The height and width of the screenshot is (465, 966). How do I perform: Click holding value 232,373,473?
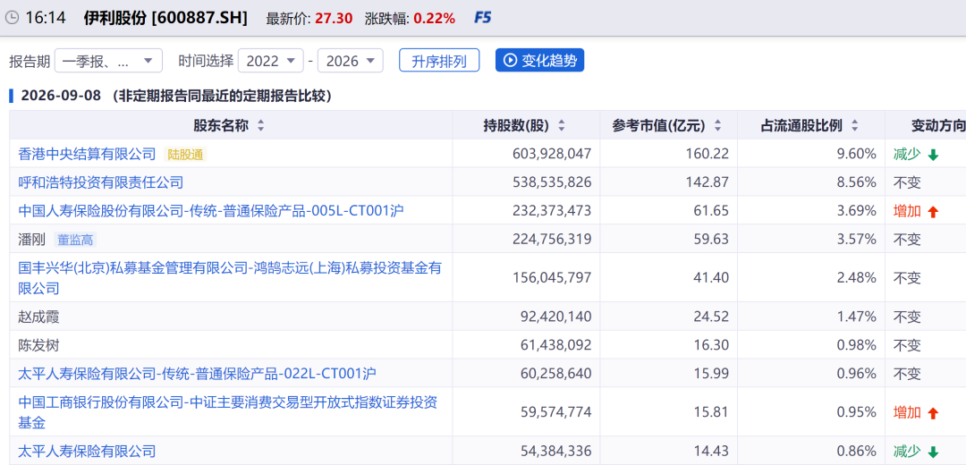click(552, 211)
